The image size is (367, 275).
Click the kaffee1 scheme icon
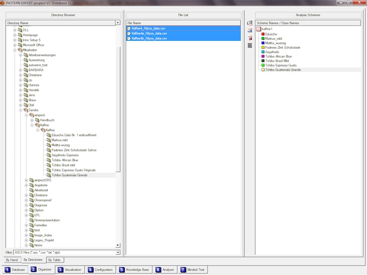tap(259, 29)
